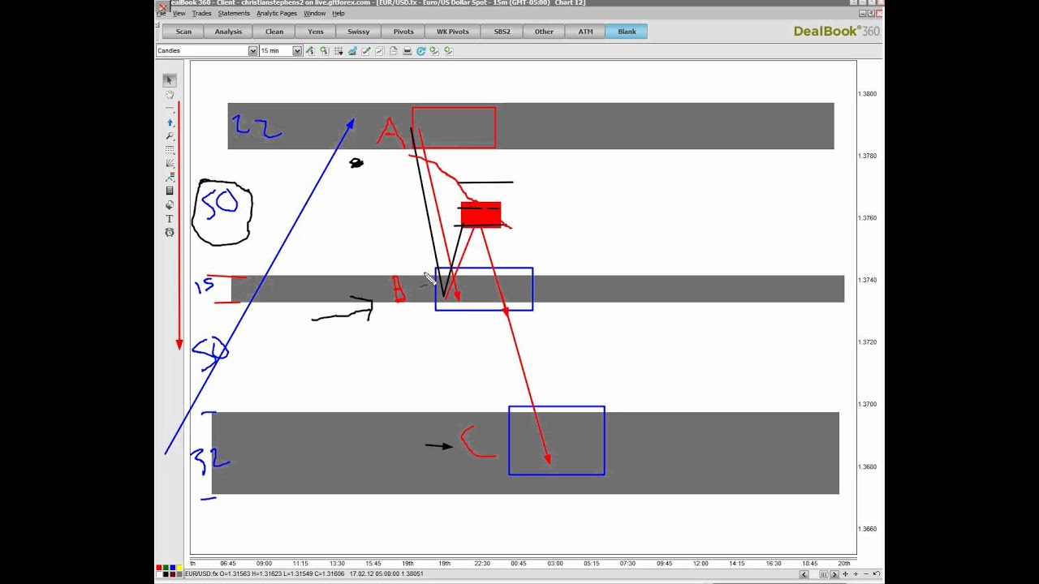Viewport: 1039px width, 584px height.
Task: Switch to the Scan page
Action: point(183,32)
